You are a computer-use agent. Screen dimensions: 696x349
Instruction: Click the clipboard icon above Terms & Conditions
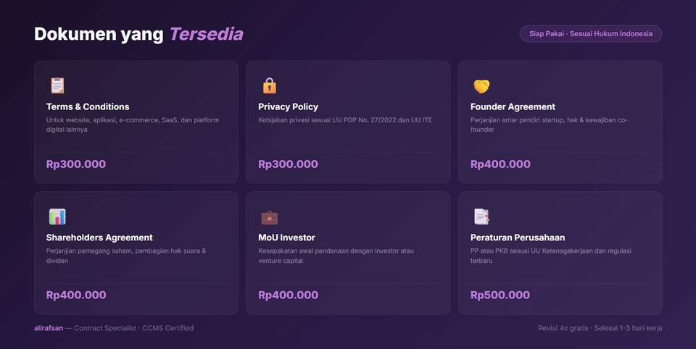pyautogui.click(x=57, y=85)
